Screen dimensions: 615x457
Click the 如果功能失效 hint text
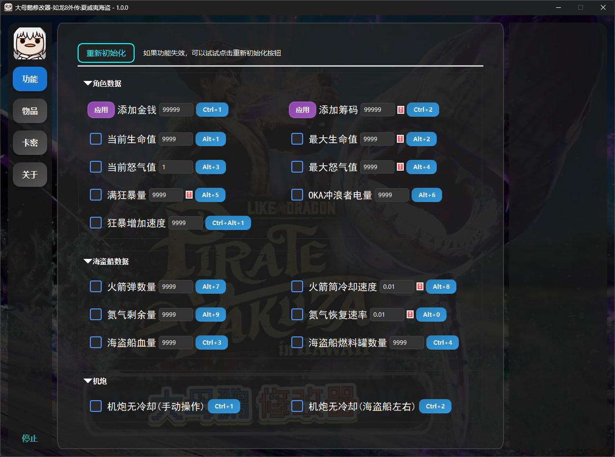[212, 53]
